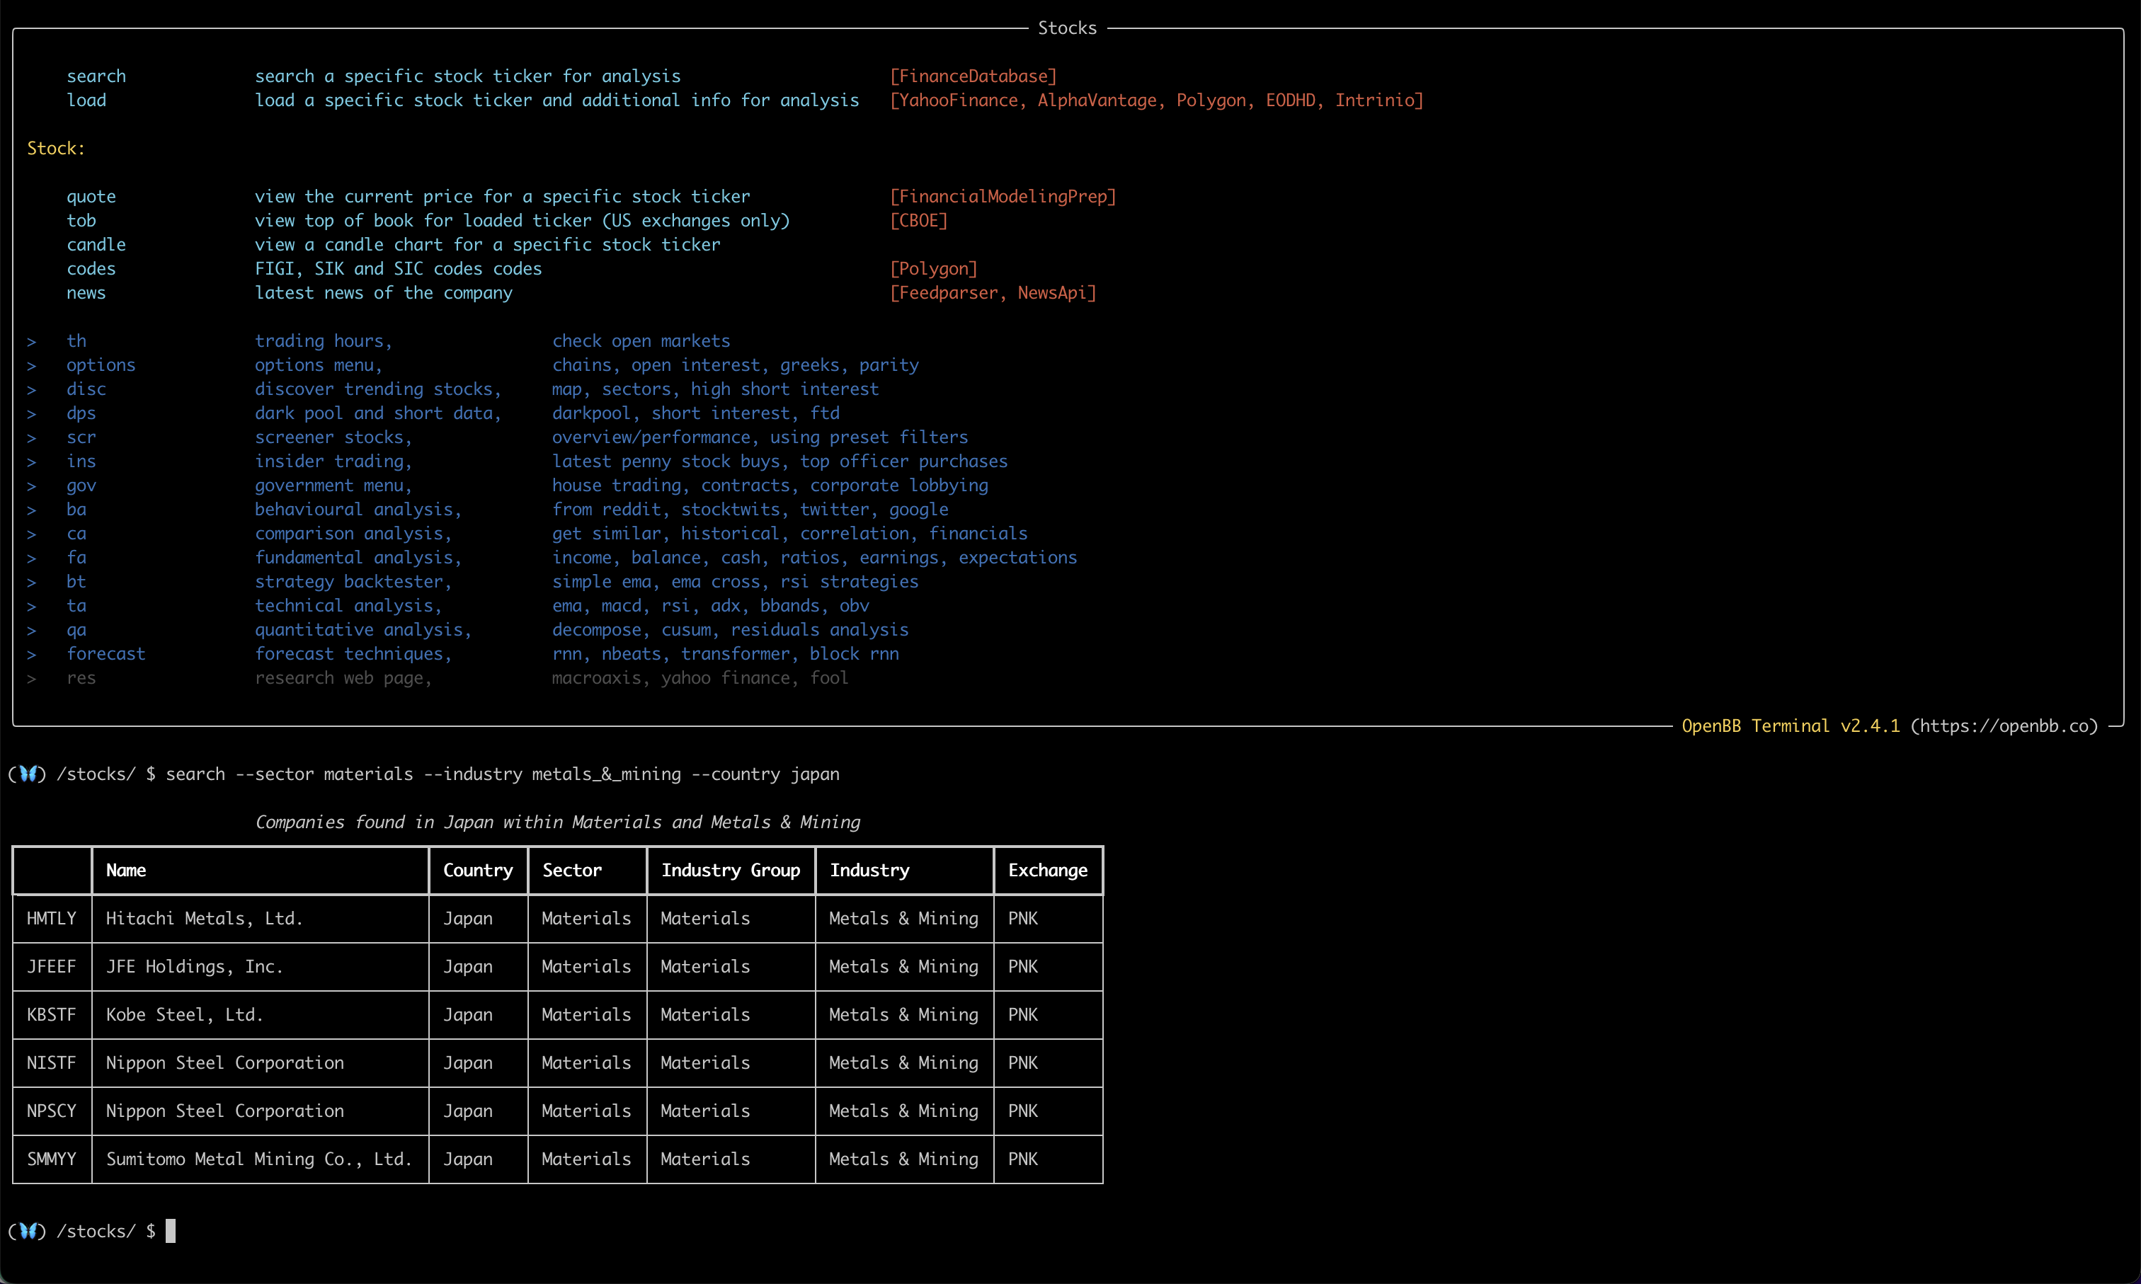
Task: Click the HMTLY ticker cell
Action: (51, 918)
